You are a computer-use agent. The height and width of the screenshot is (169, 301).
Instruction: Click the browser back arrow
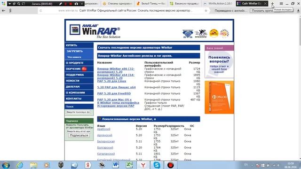(3, 11)
